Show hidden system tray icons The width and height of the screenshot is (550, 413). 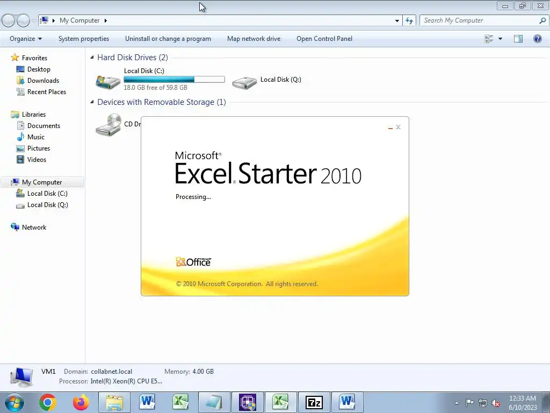pyautogui.click(x=457, y=403)
